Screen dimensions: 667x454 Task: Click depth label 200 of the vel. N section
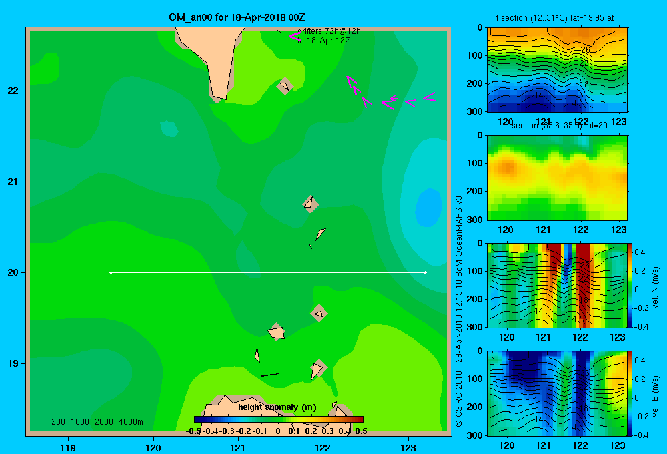click(x=475, y=299)
